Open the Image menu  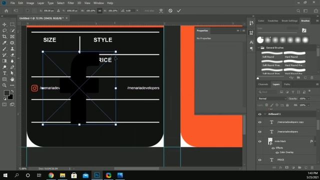click(30, 3)
